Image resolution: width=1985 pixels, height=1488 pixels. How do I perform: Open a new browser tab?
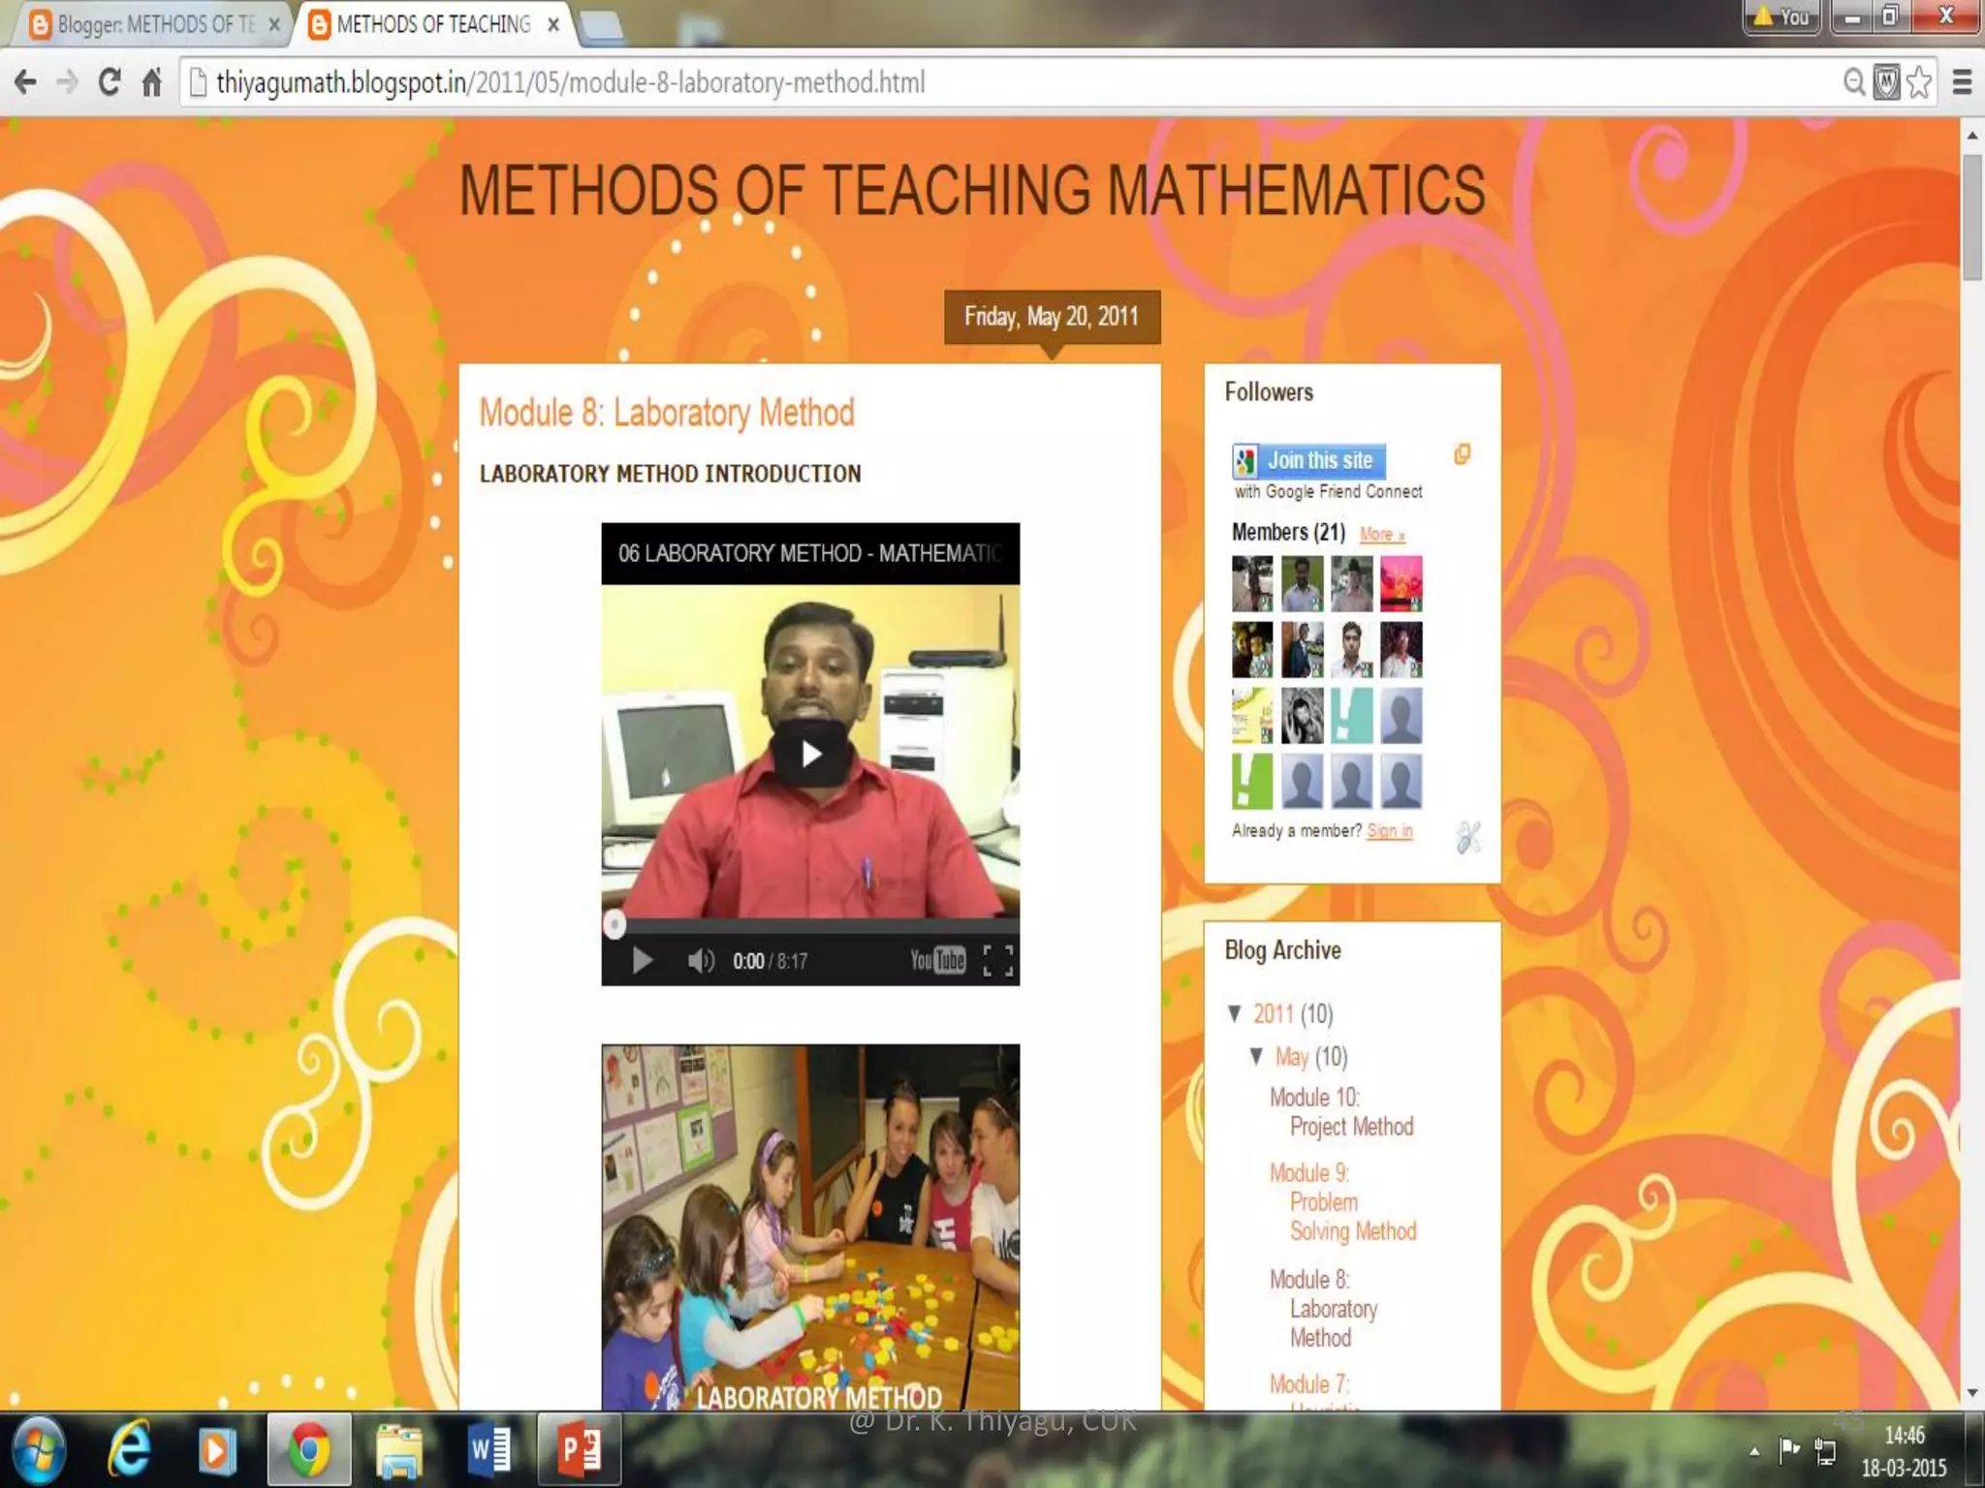[x=602, y=27]
